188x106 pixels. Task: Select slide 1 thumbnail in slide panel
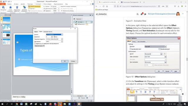(x=6, y=20)
